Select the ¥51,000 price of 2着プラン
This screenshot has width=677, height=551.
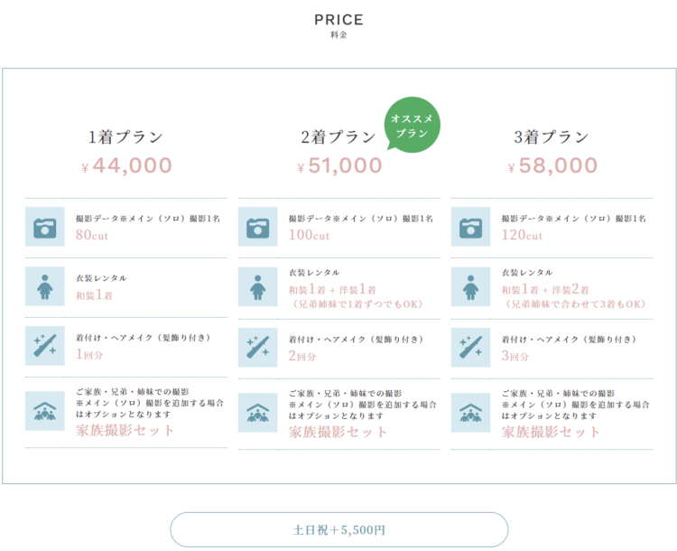pyautogui.click(x=339, y=166)
